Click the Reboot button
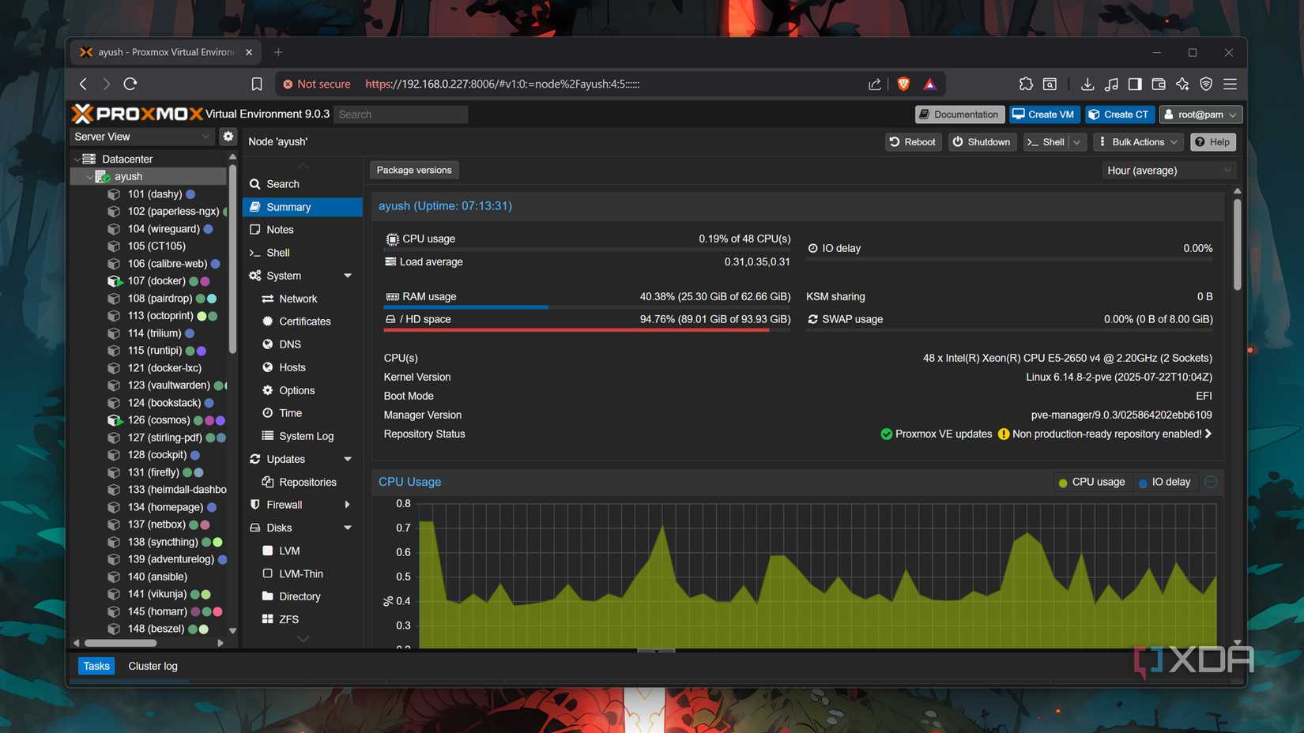Viewport: 1304px width, 733px height. (913, 142)
